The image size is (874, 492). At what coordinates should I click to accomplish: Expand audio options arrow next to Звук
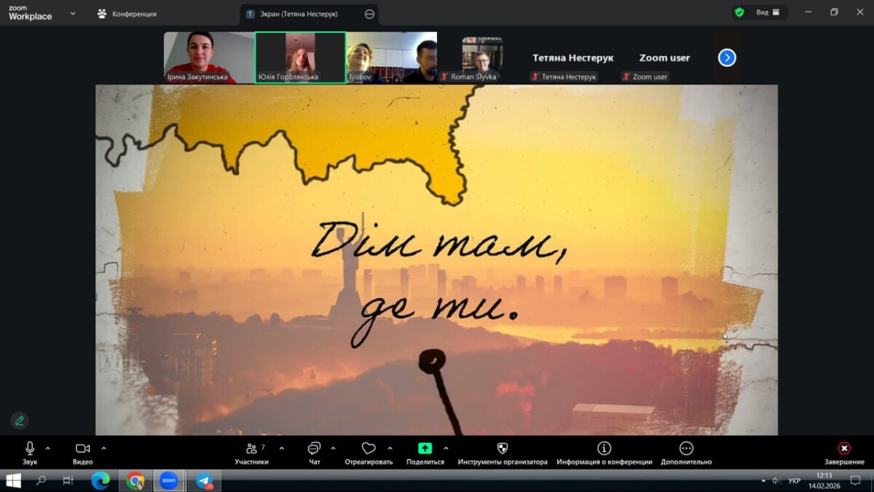(x=48, y=448)
